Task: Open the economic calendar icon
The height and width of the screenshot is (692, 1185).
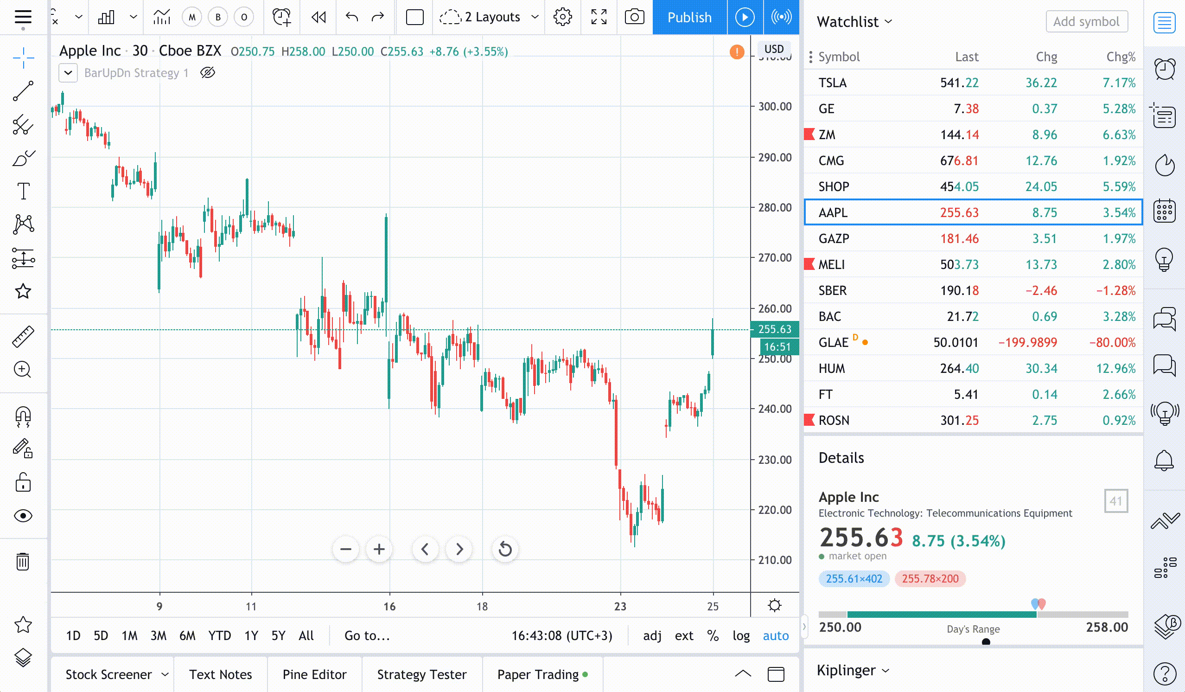Action: [1164, 211]
